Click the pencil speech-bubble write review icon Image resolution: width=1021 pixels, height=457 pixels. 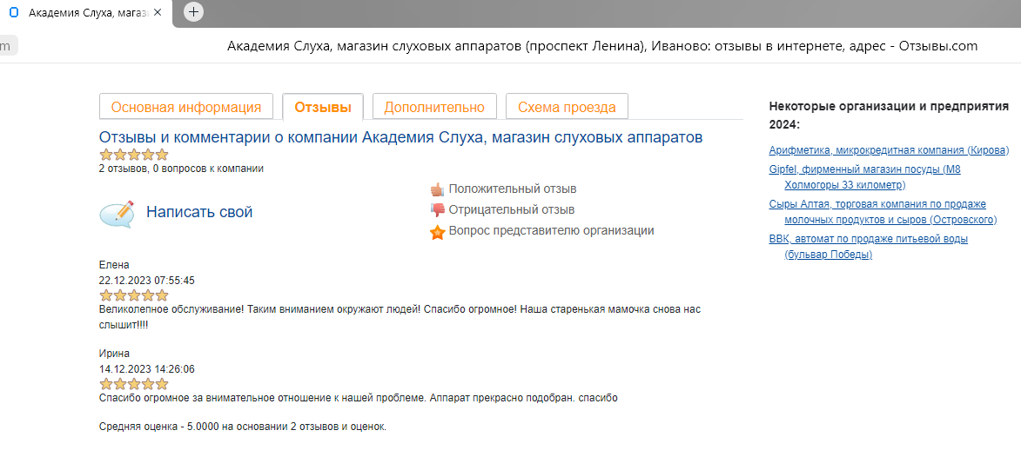coord(117,213)
